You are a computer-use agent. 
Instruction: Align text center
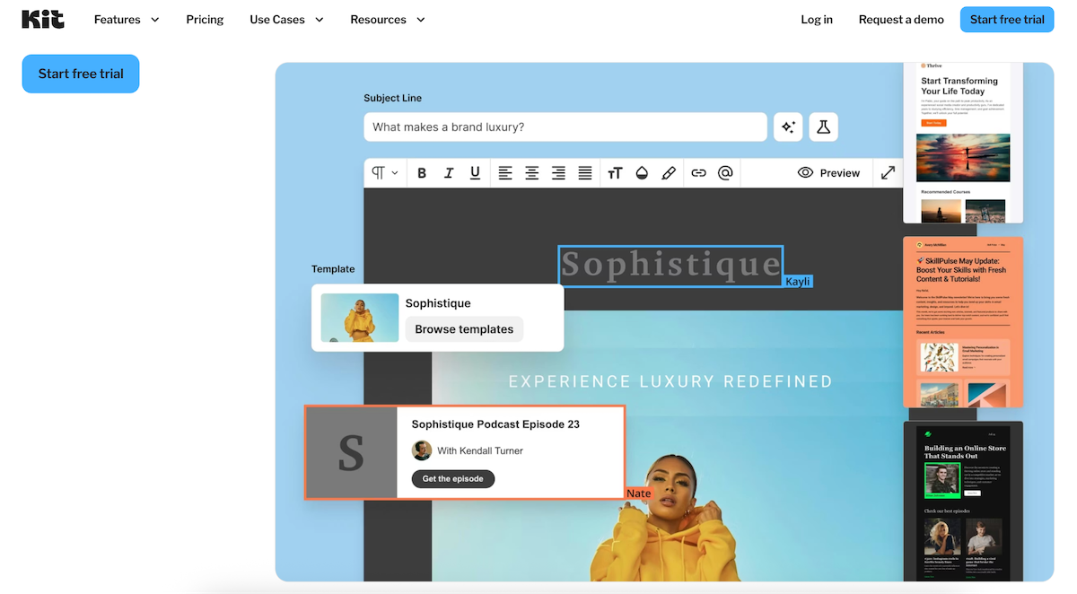click(x=532, y=173)
